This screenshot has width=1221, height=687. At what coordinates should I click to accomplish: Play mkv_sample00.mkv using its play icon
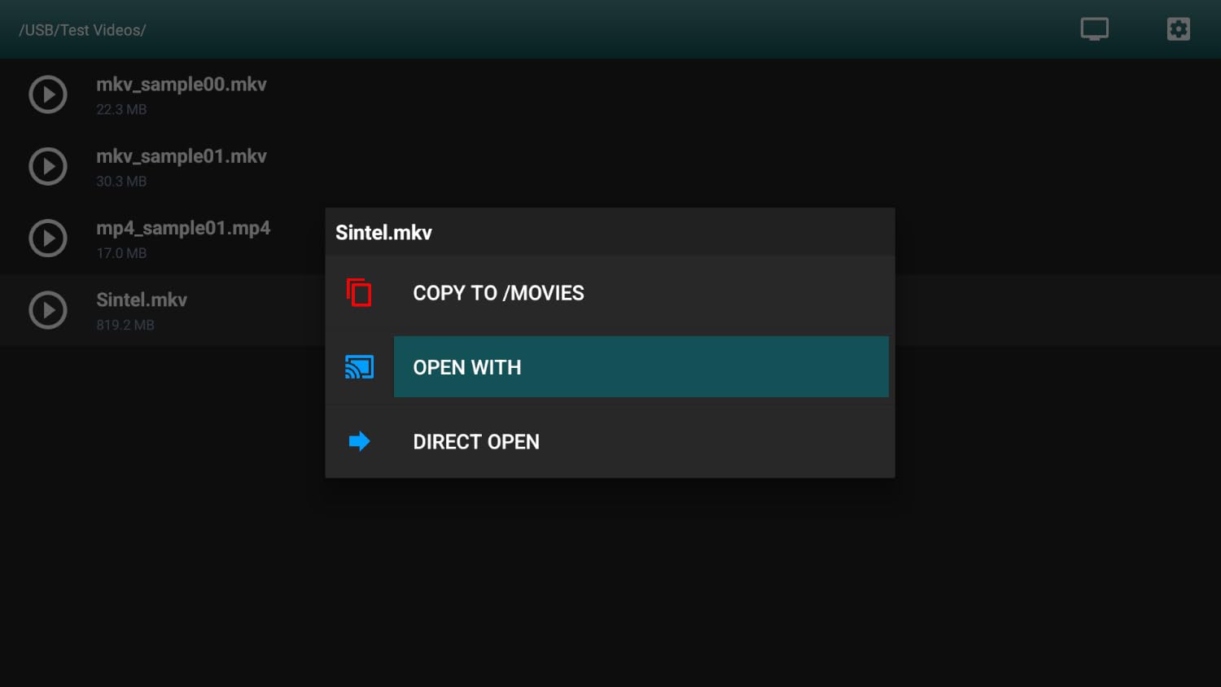click(x=48, y=94)
